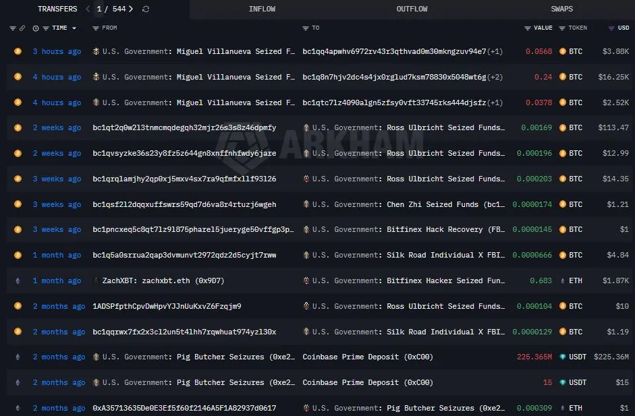Image resolution: width=635 pixels, height=416 pixels.
Task: Click the funnel filter next to the FROM column
Action: (96, 28)
